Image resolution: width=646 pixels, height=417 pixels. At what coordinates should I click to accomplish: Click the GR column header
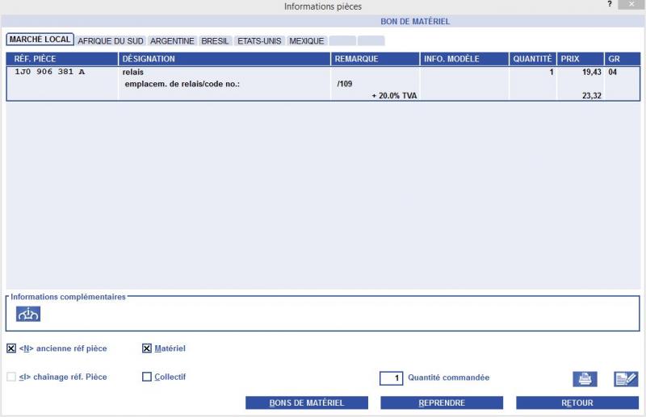pyautogui.click(x=622, y=59)
